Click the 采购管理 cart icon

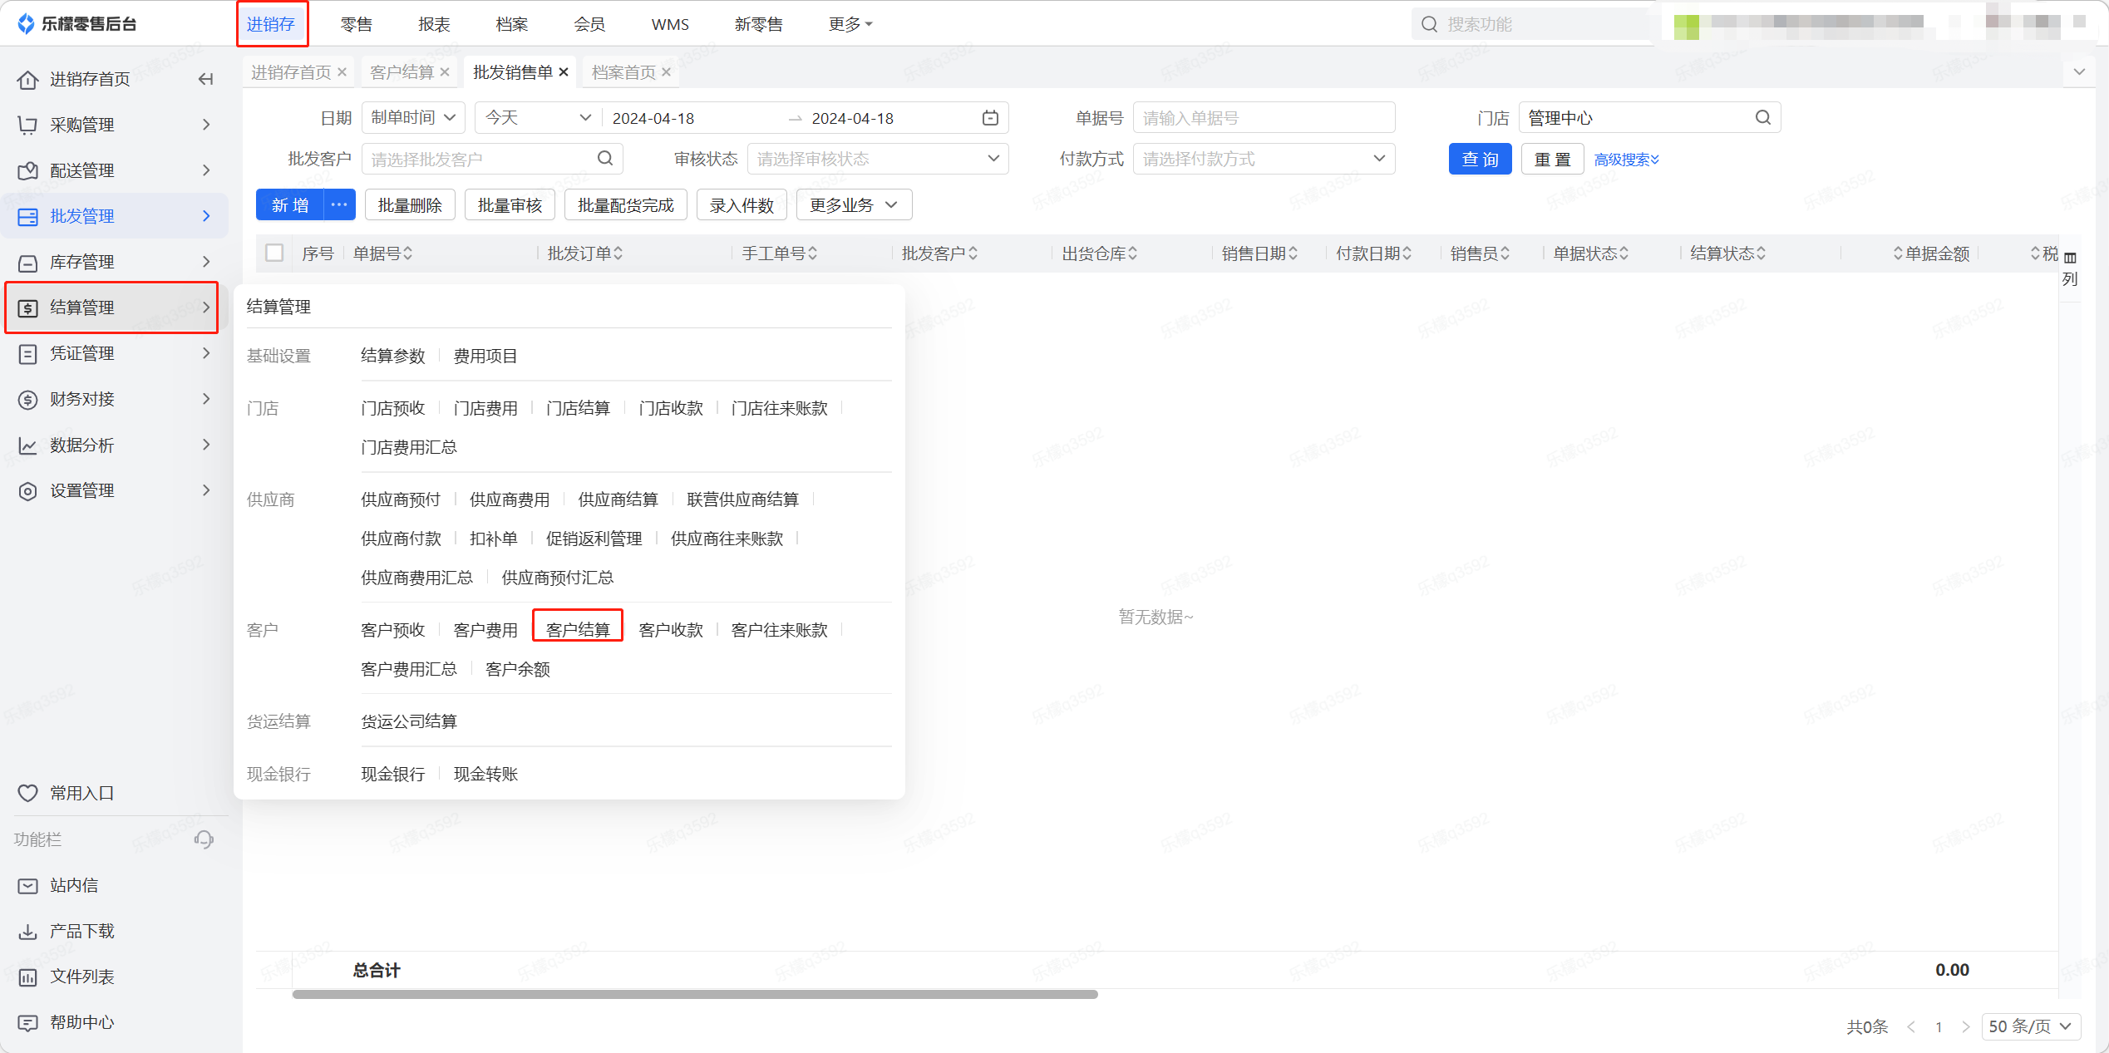coord(27,125)
